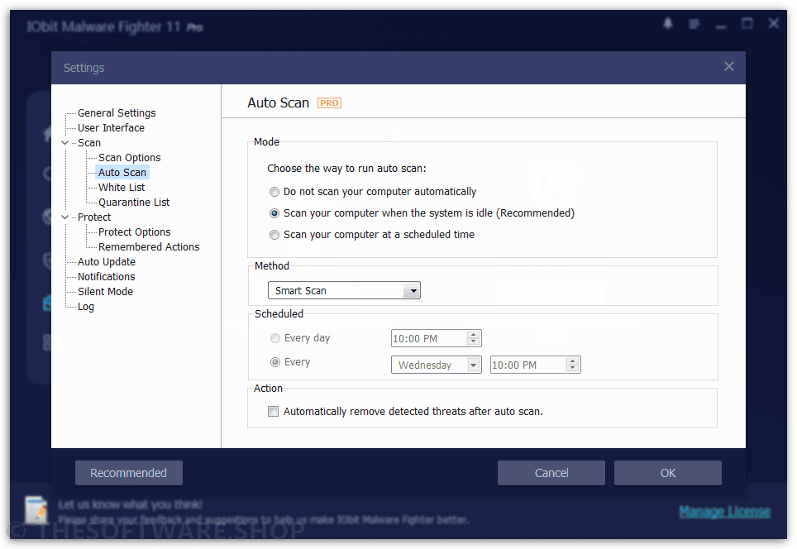View Remembered Actions
Screen dimensions: 797x549
(149, 246)
